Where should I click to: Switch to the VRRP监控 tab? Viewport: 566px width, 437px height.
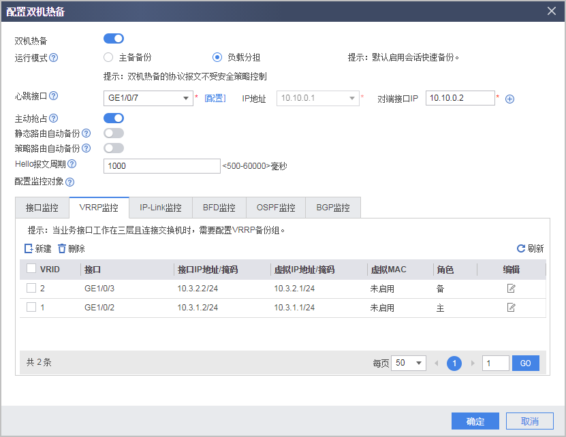coord(99,208)
